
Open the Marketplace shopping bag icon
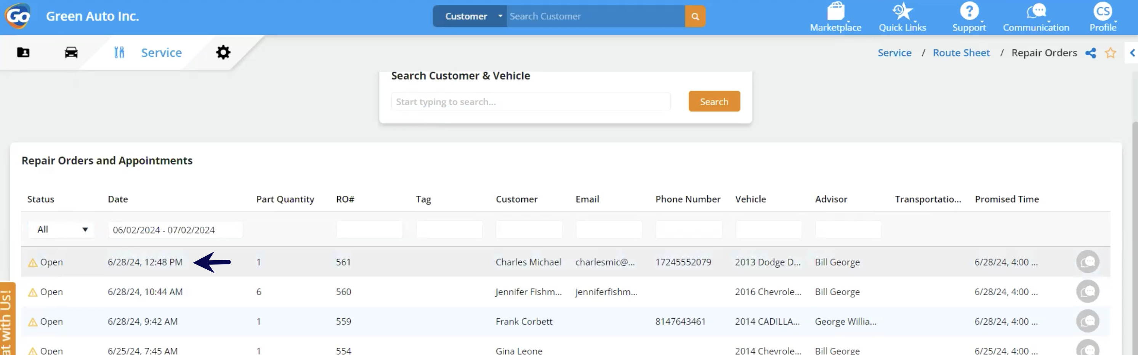point(835,11)
